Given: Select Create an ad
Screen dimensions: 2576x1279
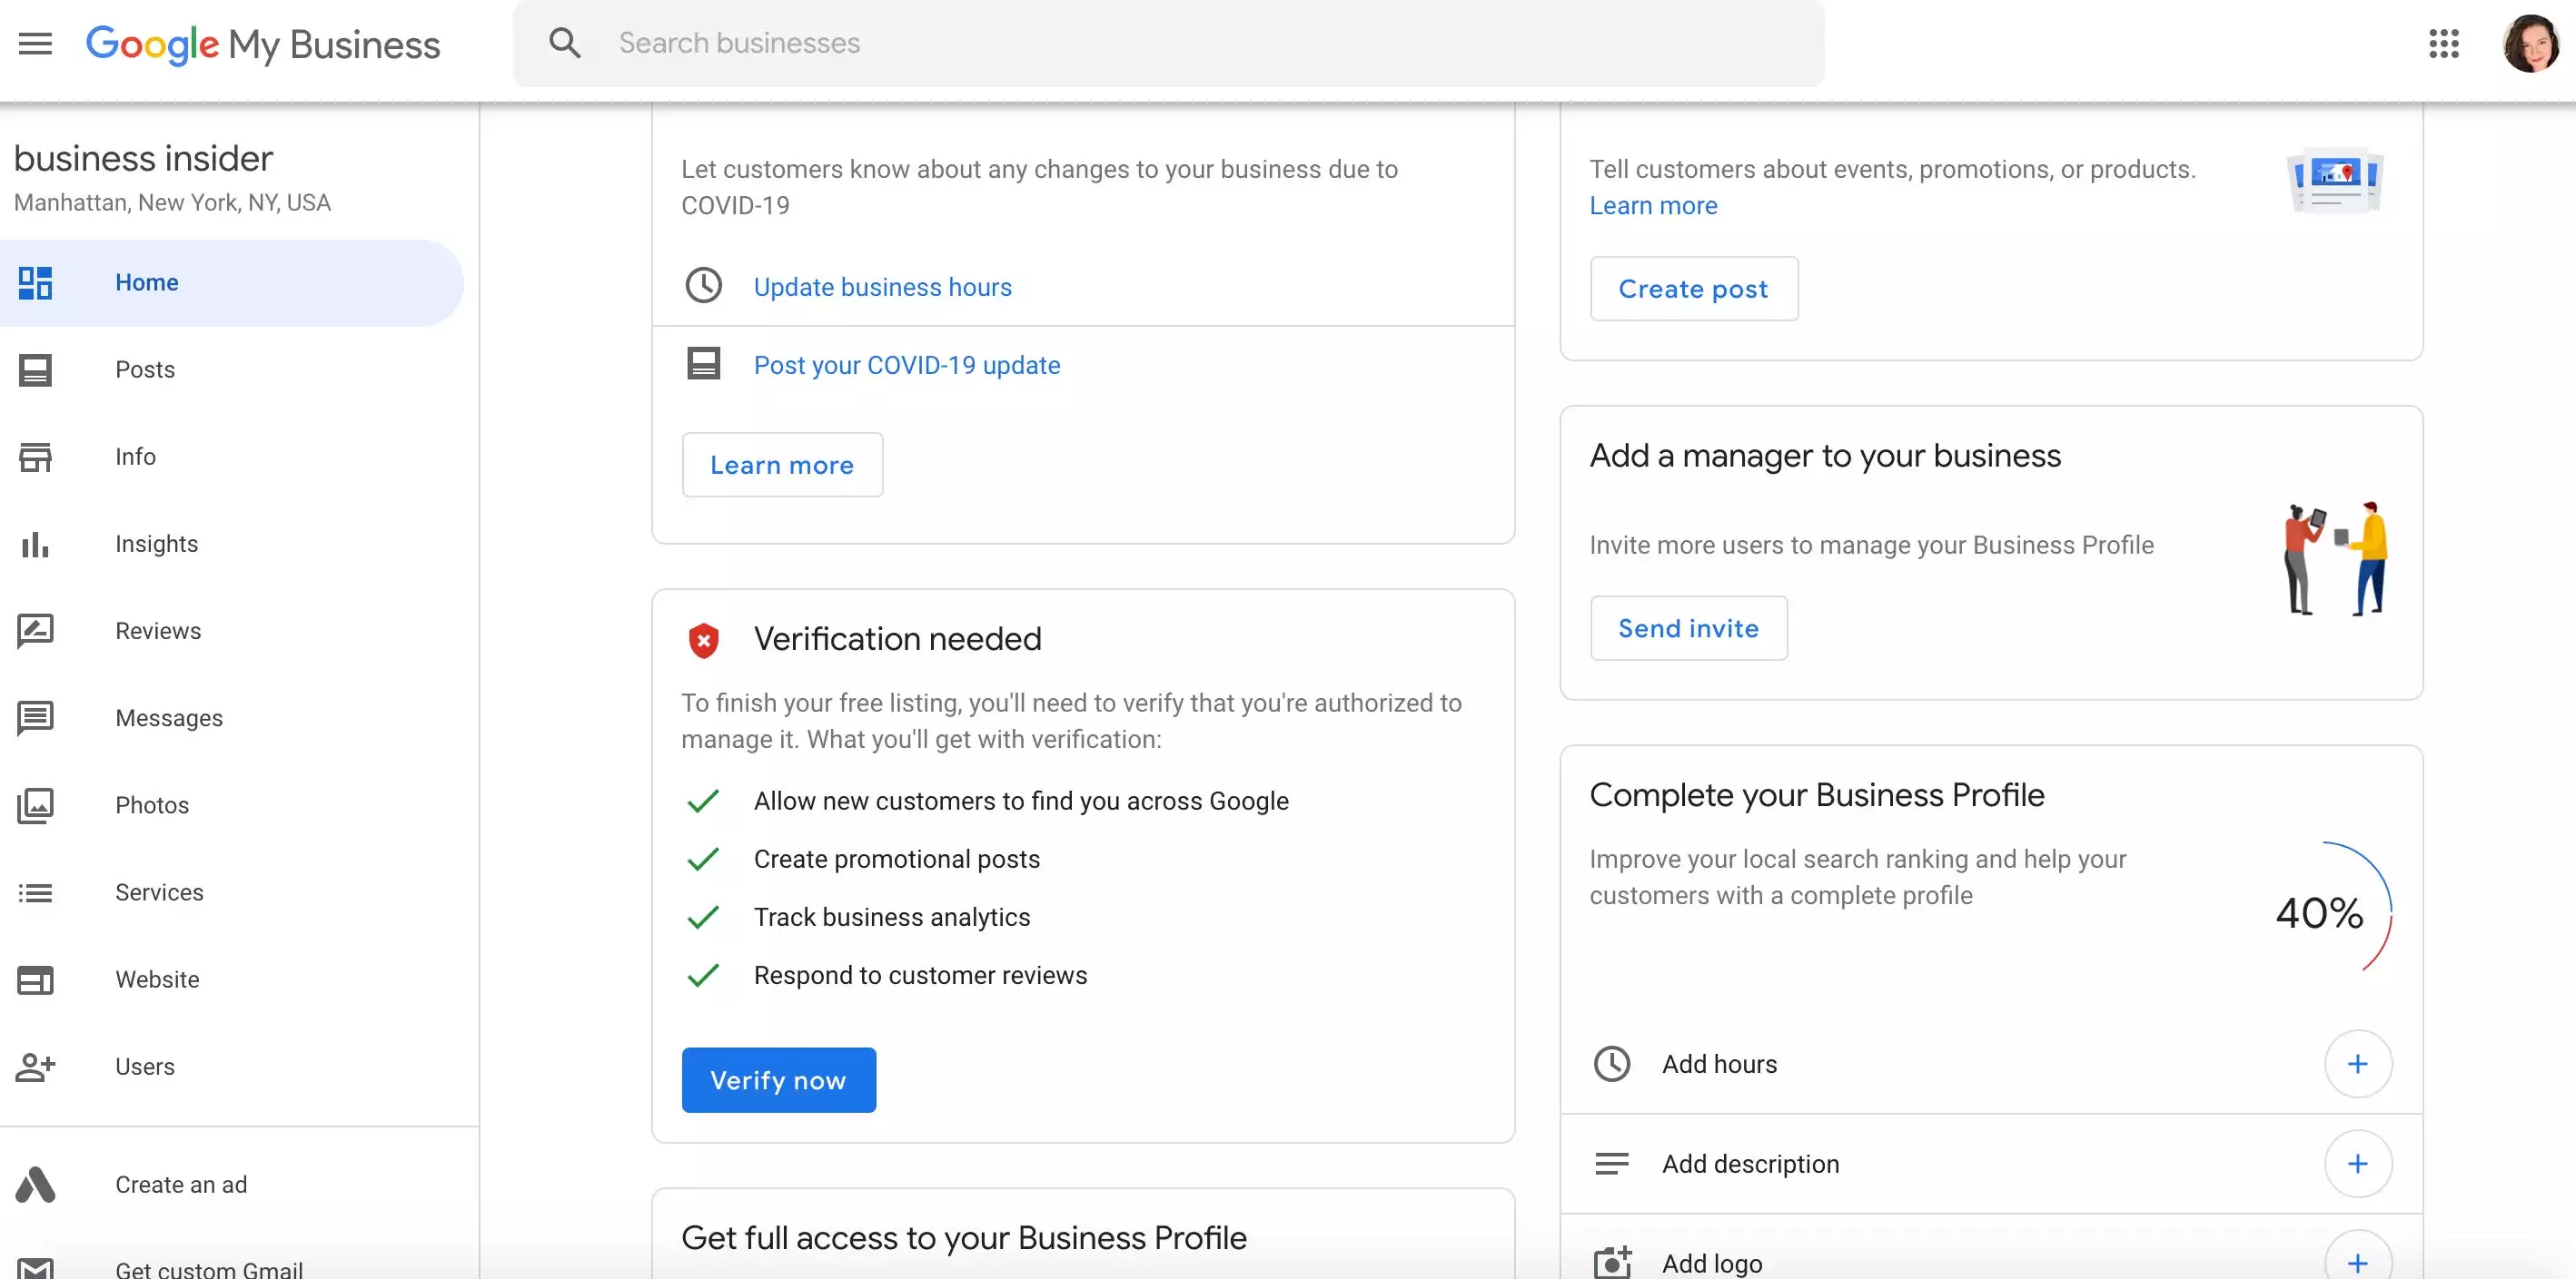Looking at the screenshot, I should 232,1184.
